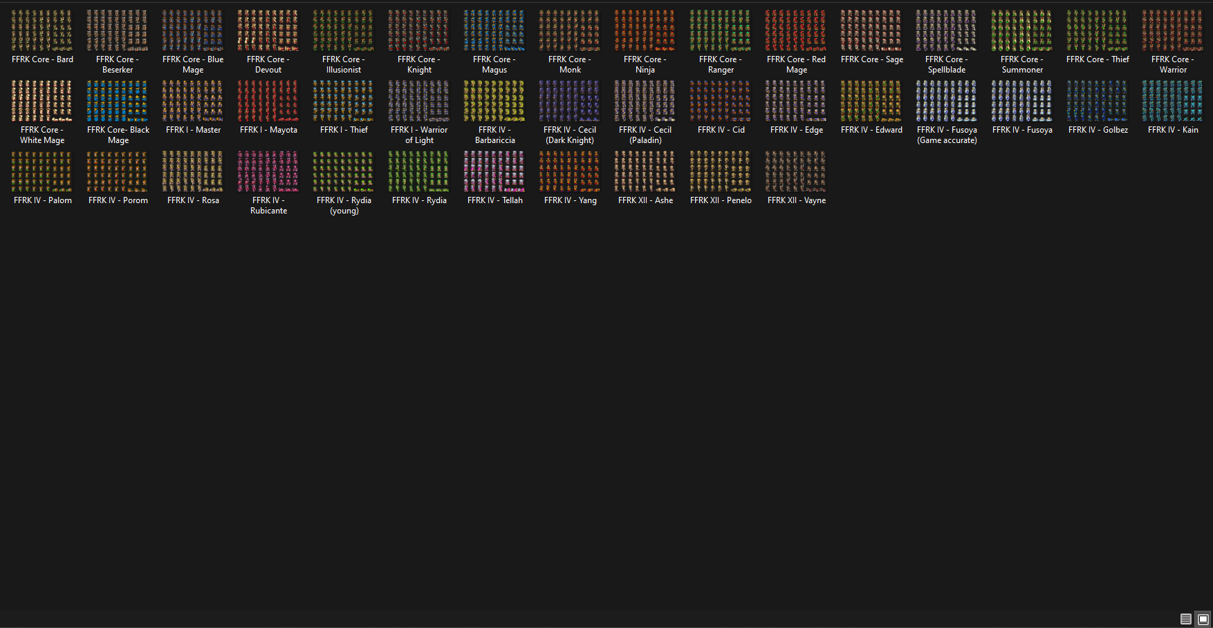Click the FFRK I - Mayota thumbnail
1213x628 pixels.
click(x=268, y=101)
